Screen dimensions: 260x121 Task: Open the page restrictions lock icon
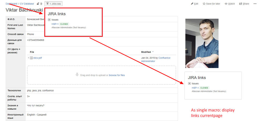pyautogui.click(x=38, y=4)
